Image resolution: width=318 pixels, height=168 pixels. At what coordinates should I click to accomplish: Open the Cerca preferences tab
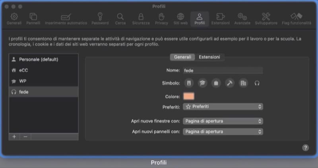[120, 19]
